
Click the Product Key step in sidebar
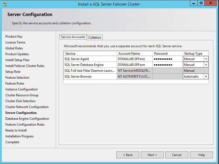click(x=14, y=37)
